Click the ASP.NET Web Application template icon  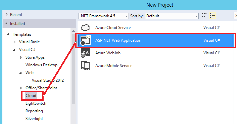pyautogui.click(x=86, y=40)
